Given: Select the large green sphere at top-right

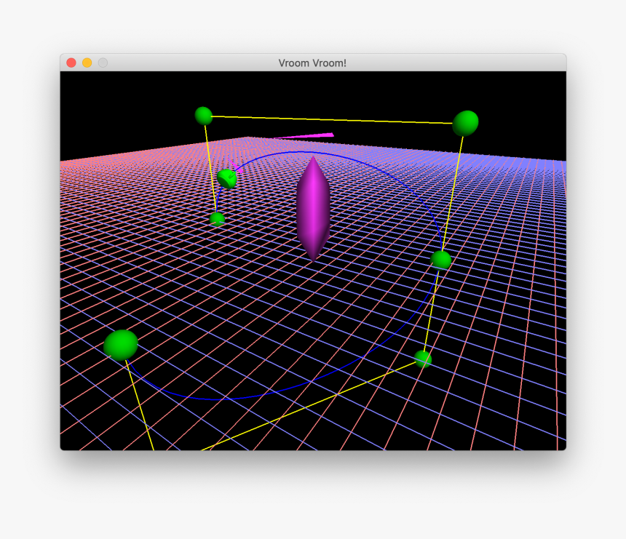Looking at the screenshot, I should [465, 123].
